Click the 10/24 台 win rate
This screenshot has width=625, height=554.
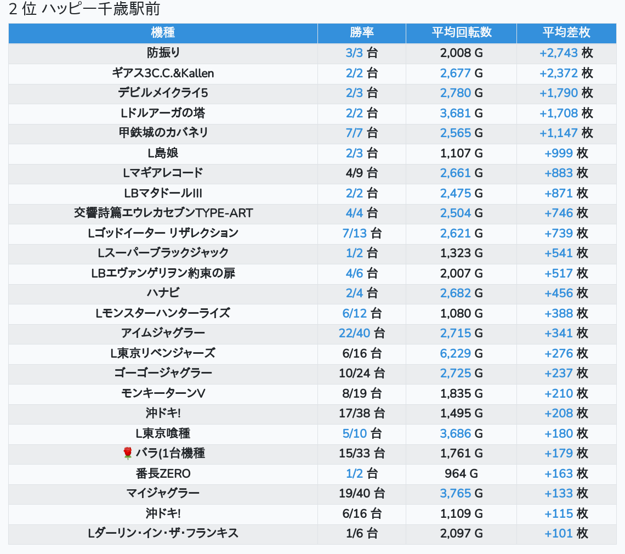tap(361, 374)
